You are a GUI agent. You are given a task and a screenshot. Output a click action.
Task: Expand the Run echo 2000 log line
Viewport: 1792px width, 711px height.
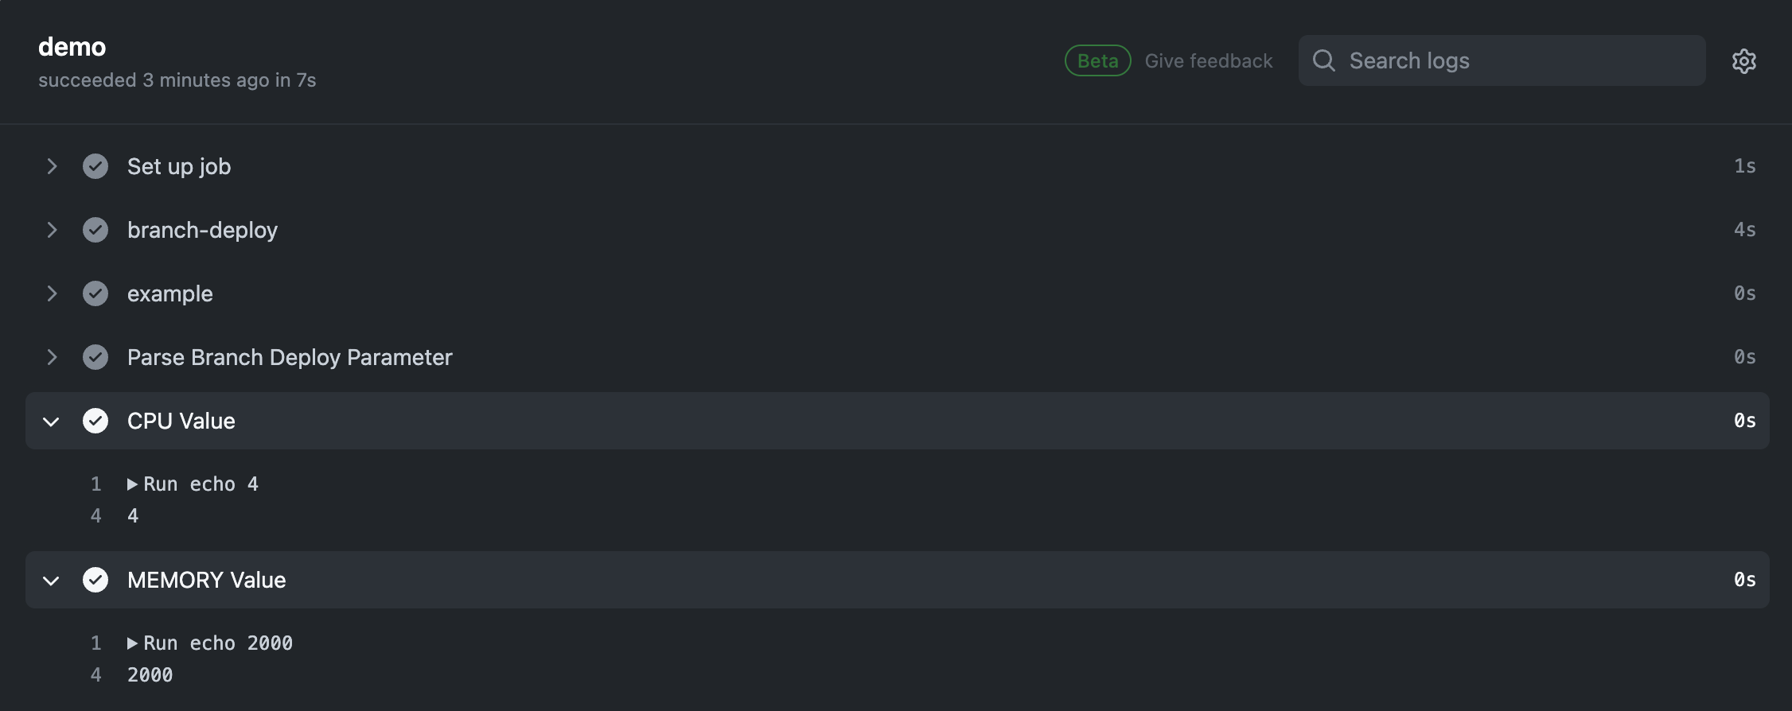click(x=134, y=642)
